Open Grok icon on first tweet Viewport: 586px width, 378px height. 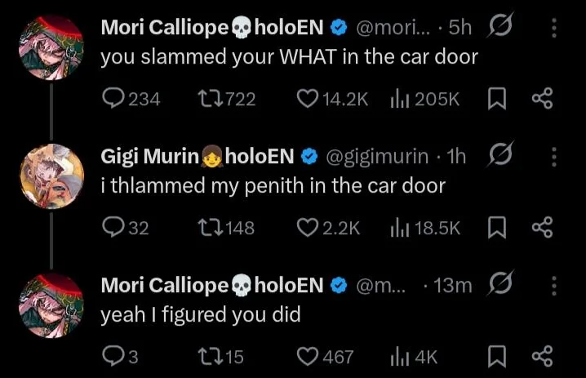point(500,25)
